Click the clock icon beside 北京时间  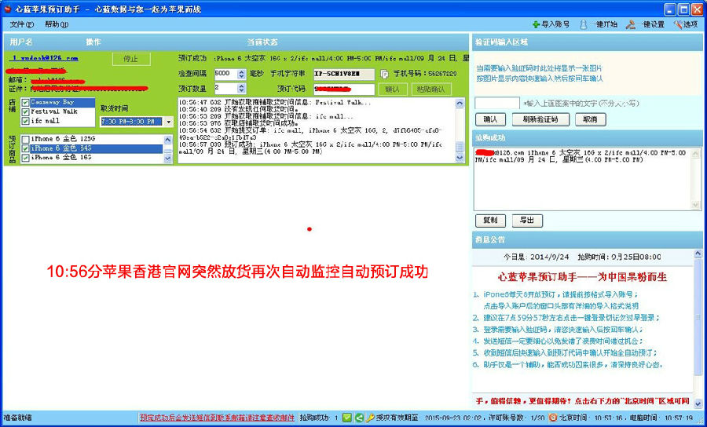(x=553, y=418)
